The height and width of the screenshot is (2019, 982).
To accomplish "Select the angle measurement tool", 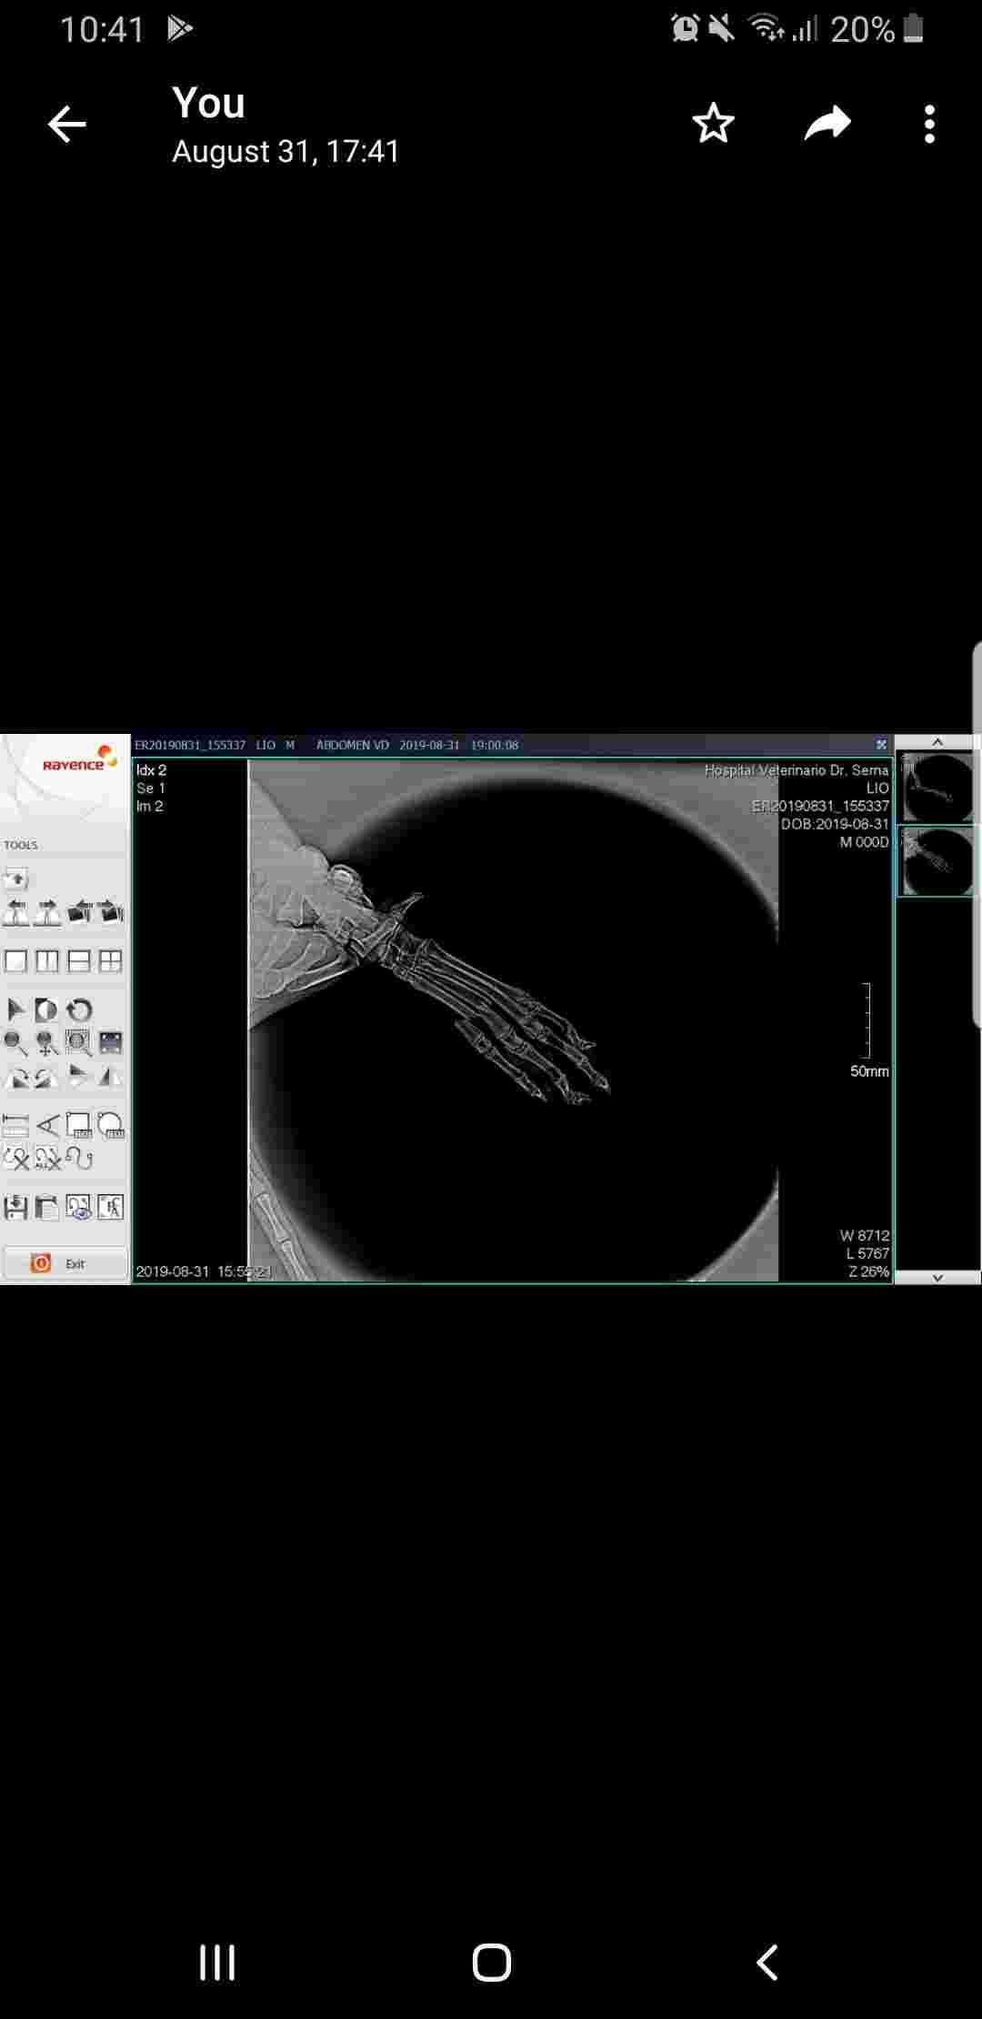I will tap(47, 1126).
